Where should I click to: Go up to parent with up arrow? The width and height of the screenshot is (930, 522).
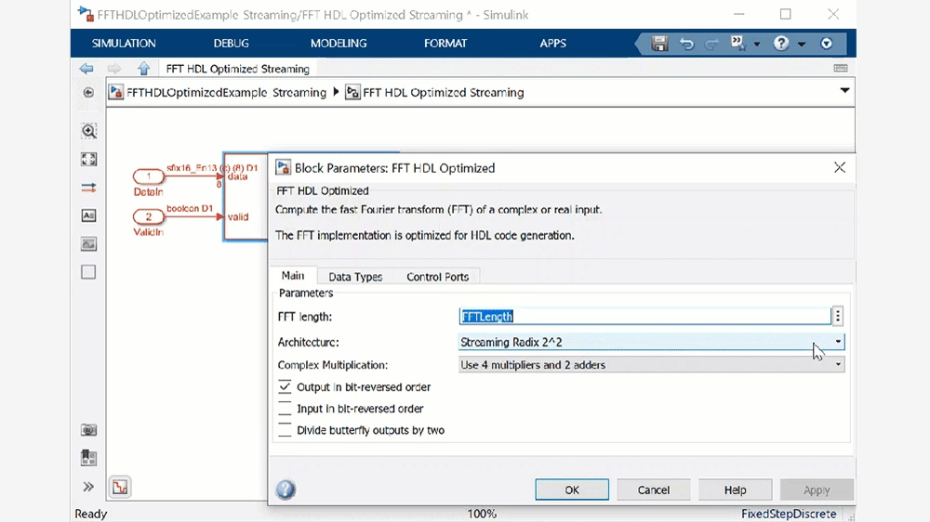(143, 68)
